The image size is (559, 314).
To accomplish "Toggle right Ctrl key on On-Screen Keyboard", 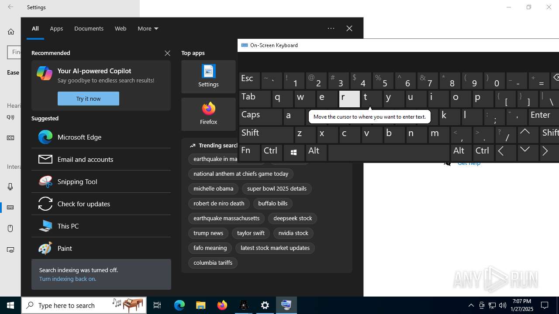I will pyautogui.click(x=483, y=153).
